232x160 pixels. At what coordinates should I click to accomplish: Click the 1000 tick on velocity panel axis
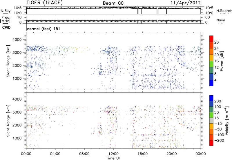[x=17, y=138]
